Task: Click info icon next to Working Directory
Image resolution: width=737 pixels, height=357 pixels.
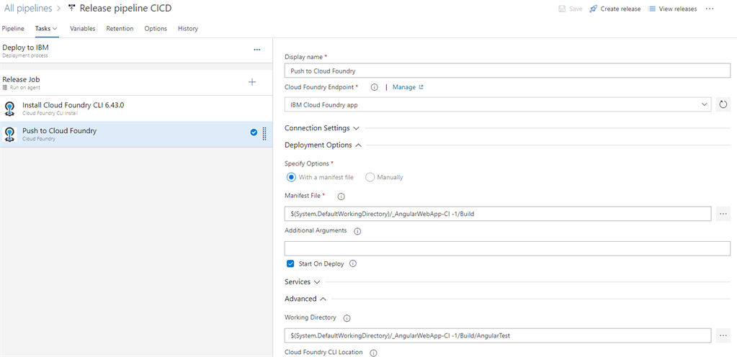Action: 347,318
